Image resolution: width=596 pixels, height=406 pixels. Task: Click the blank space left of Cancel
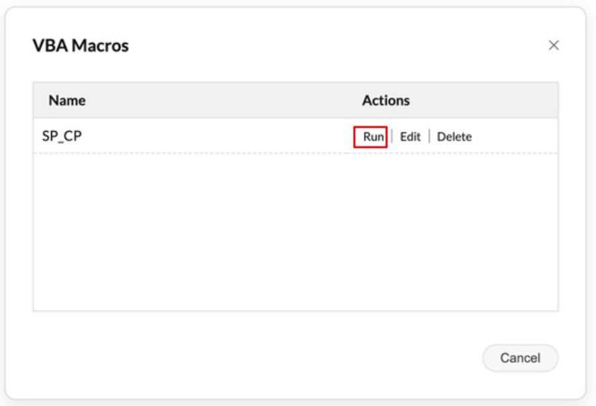268,358
